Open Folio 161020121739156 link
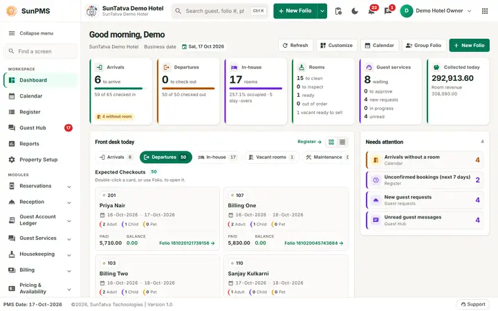Viewport: 498px width, 311px height. click(187, 243)
